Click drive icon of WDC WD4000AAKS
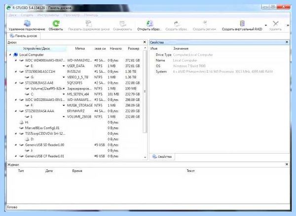The width and height of the screenshot is (296, 216). click(x=21, y=61)
